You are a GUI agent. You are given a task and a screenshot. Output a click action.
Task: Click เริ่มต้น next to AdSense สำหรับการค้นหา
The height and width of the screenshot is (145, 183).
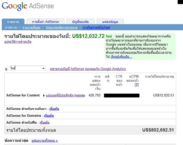point(54,109)
